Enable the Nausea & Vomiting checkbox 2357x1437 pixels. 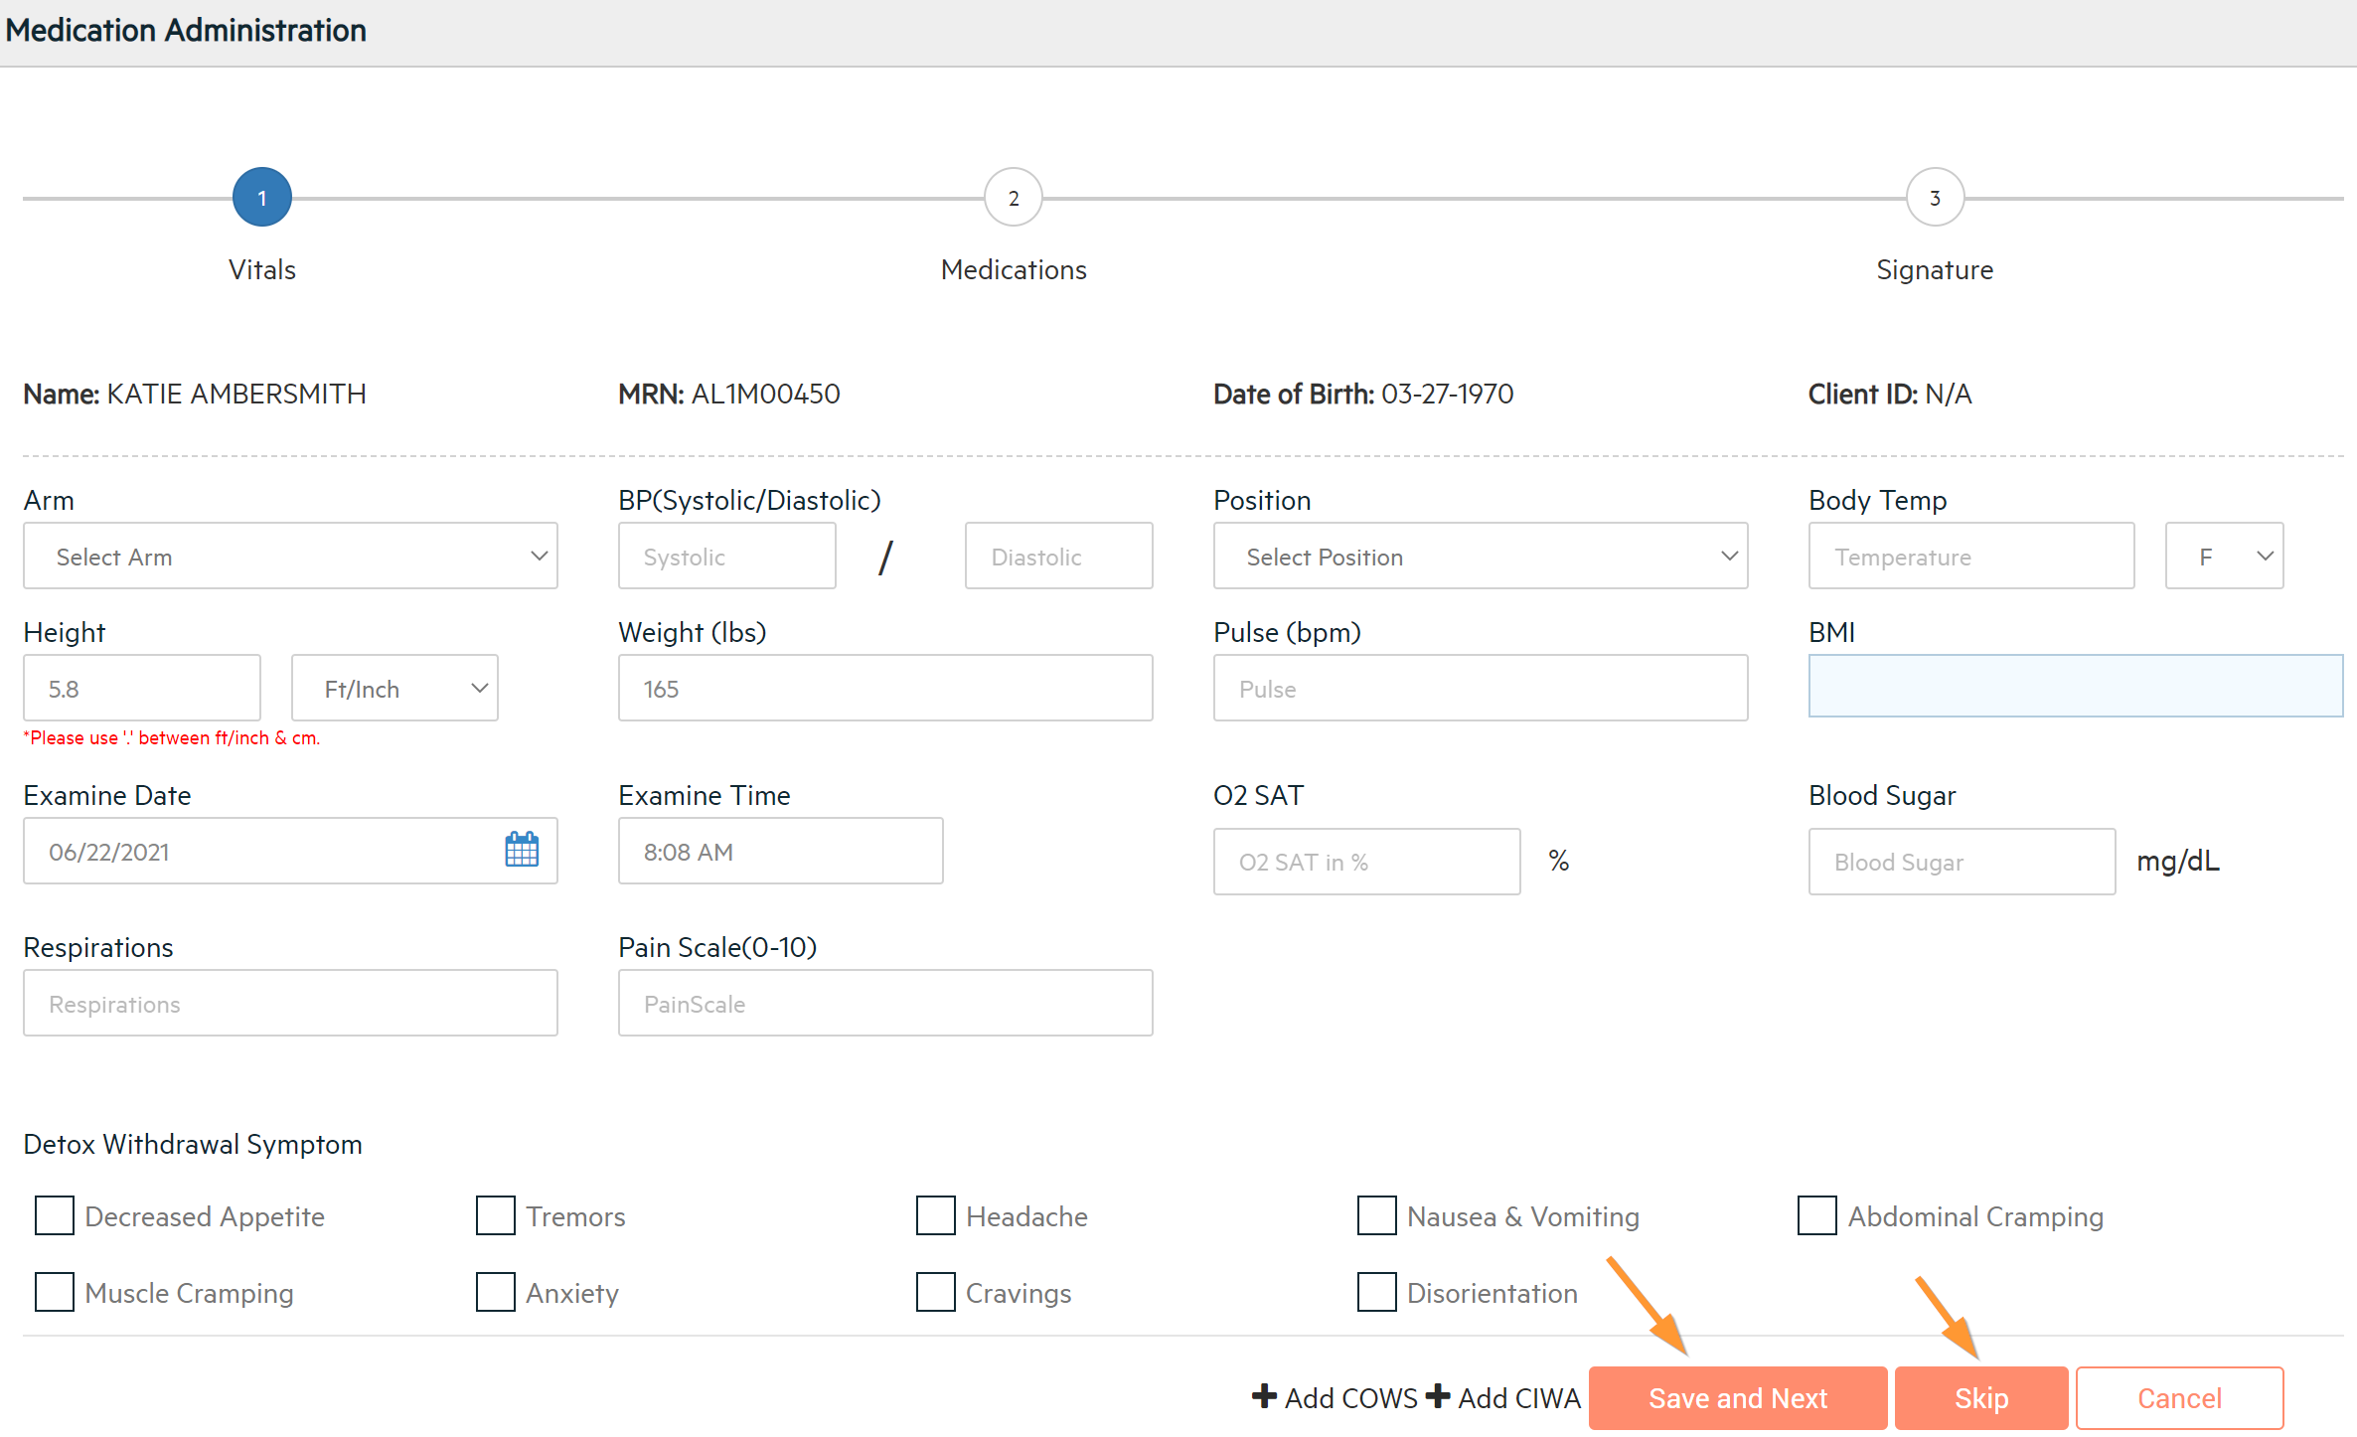[x=1376, y=1215]
